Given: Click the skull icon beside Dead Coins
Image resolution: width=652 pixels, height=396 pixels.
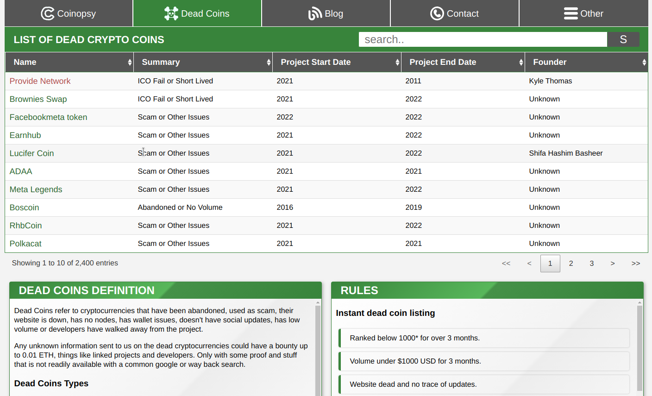Looking at the screenshot, I should click(171, 13).
